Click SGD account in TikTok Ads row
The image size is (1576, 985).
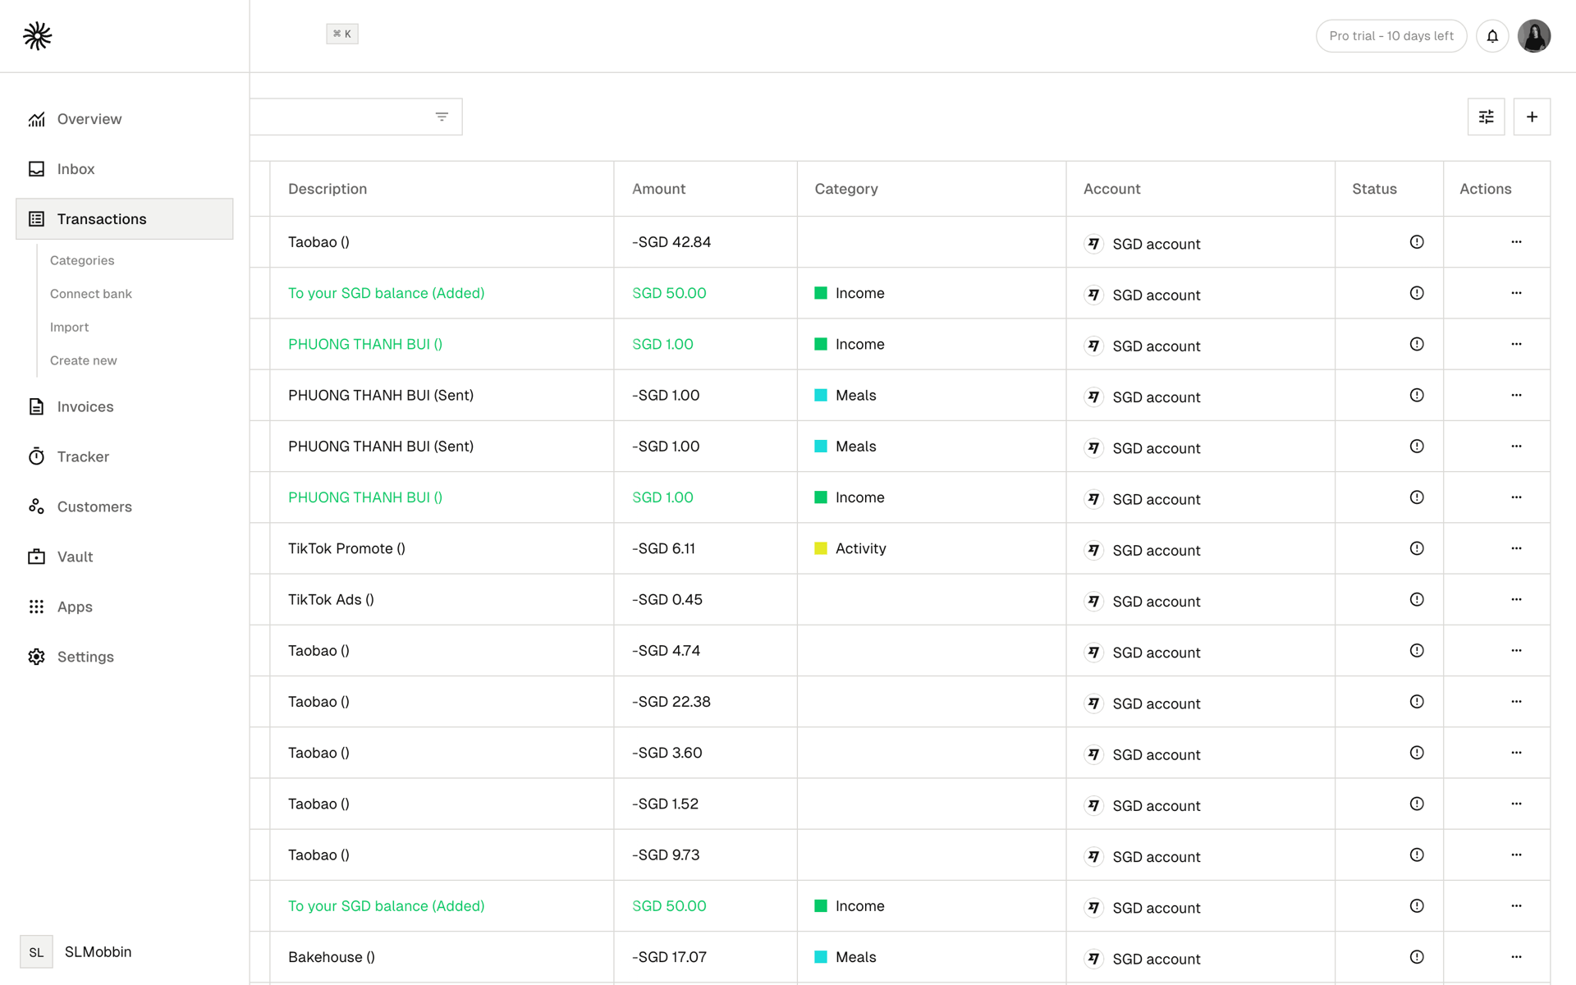click(1157, 602)
